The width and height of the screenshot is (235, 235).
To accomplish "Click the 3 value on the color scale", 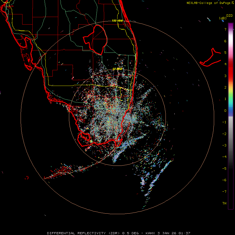I will [225, 76].
